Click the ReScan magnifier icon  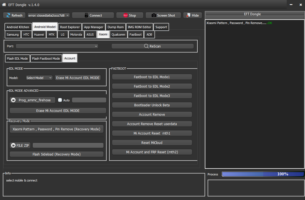(146, 46)
